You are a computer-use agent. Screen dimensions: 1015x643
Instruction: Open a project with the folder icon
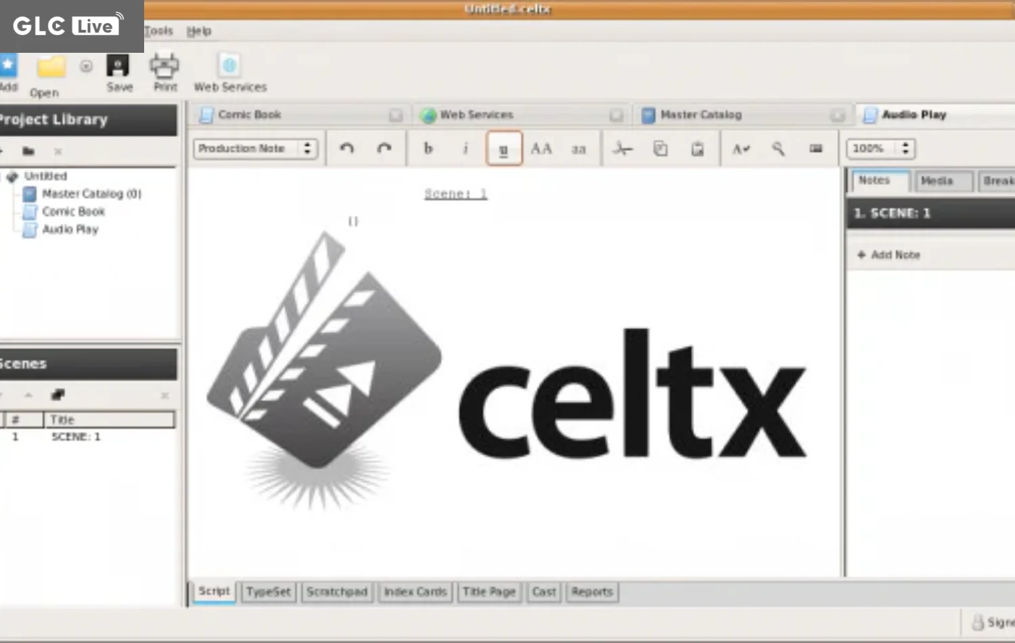coord(51,67)
